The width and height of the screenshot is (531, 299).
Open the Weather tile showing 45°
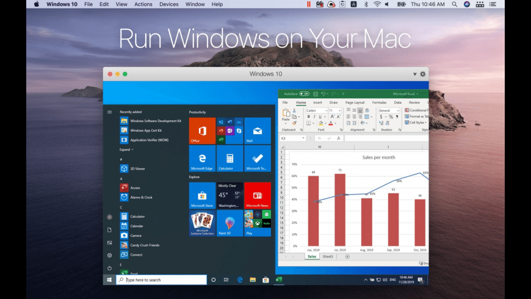pyautogui.click(x=229, y=195)
